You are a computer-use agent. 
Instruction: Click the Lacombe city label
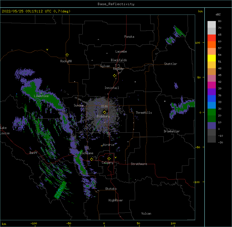coord(121,51)
